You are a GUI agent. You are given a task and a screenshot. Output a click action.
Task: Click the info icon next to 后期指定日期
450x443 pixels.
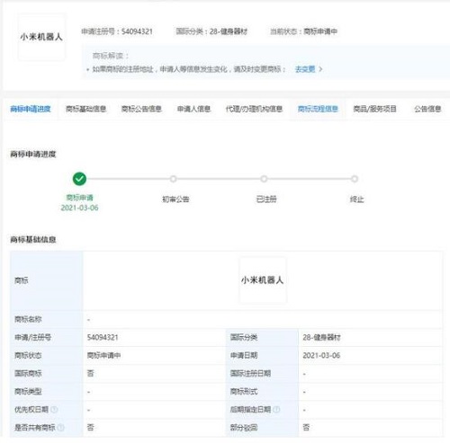point(276,410)
